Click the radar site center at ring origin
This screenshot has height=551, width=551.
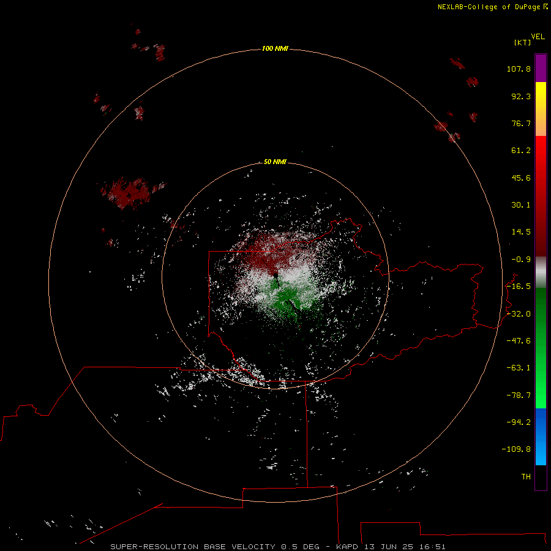click(275, 275)
